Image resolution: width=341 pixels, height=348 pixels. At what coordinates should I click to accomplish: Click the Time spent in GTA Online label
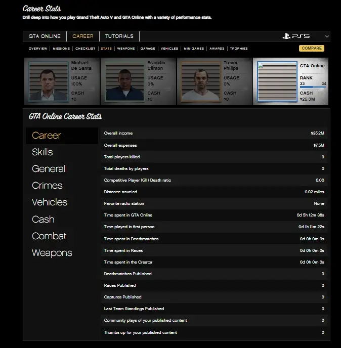coord(128,215)
